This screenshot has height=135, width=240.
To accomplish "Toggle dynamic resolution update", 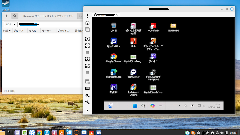I will coord(87,59).
